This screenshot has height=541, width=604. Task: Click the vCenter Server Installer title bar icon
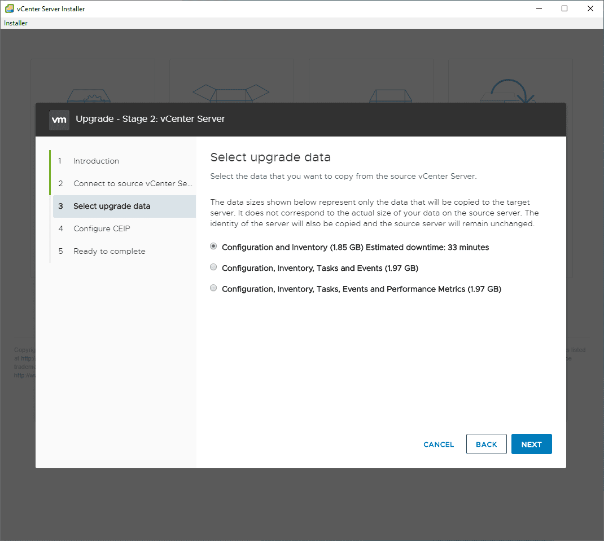[10, 8]
